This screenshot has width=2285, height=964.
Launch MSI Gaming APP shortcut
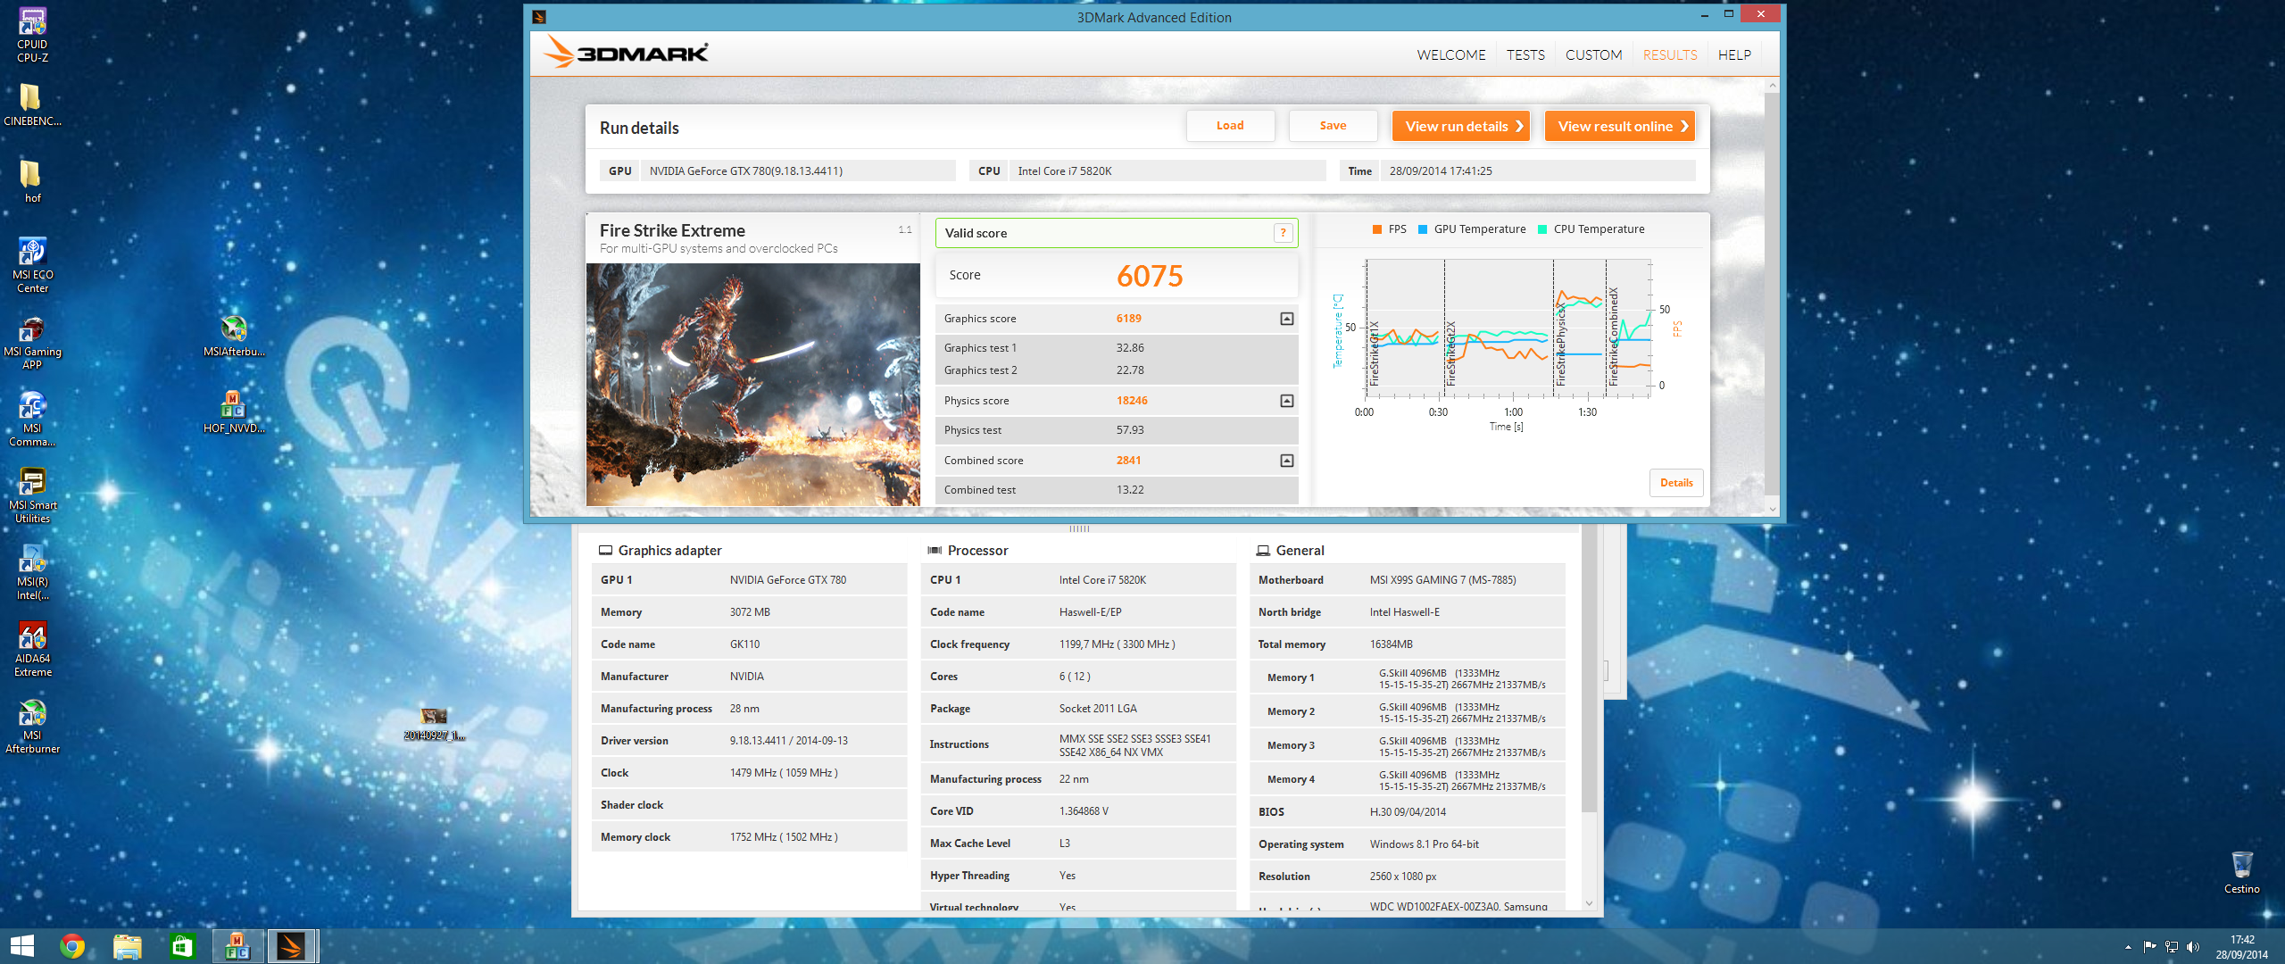[32, 342]
